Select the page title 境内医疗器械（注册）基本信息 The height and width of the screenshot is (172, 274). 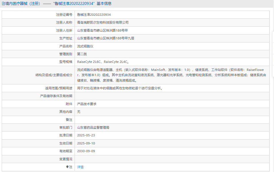coord(58,3)
